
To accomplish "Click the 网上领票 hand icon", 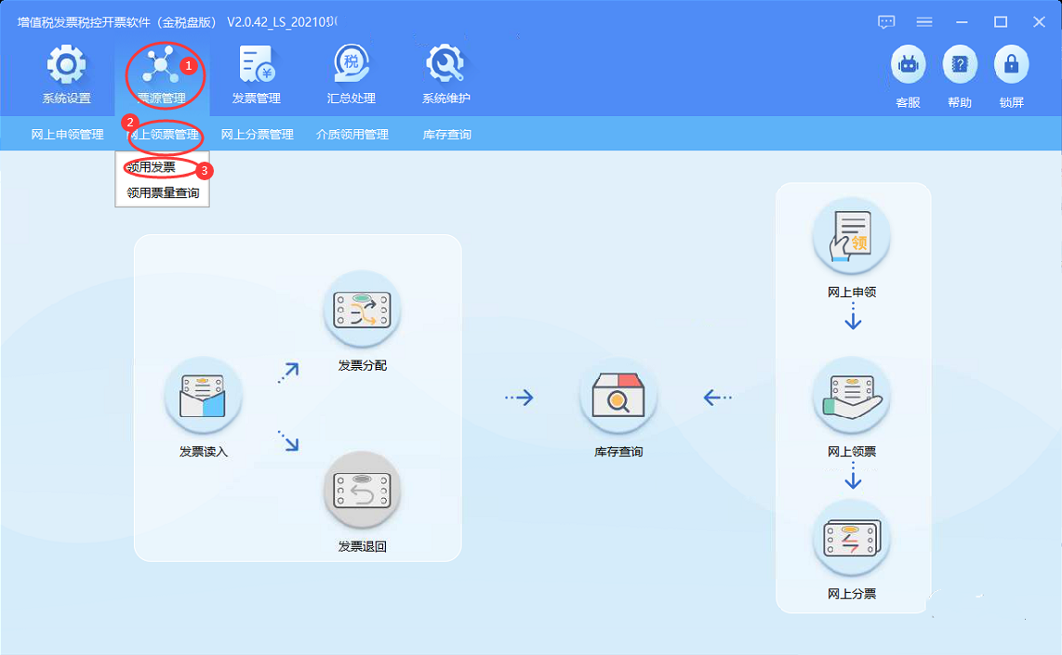I will (851, 396).
